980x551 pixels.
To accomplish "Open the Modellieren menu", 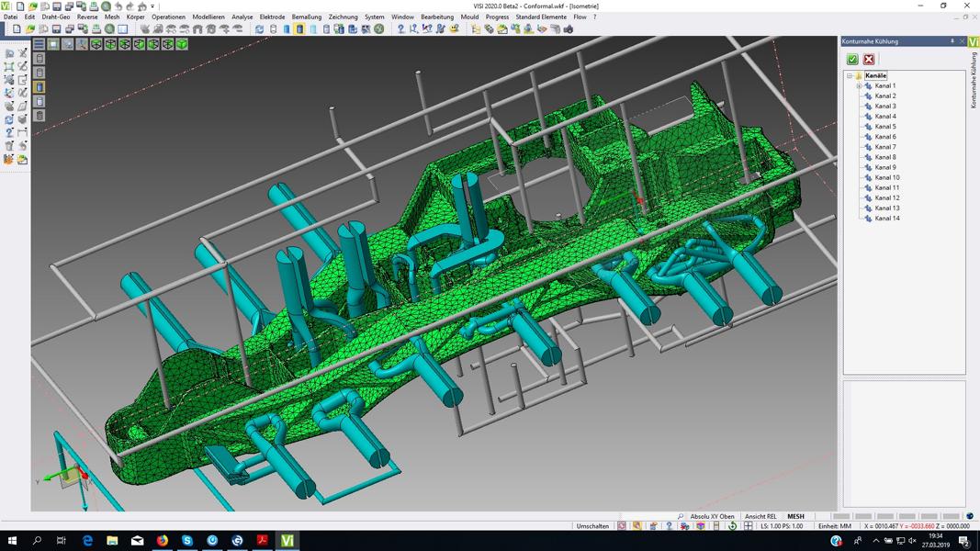I will click(208, 17).
